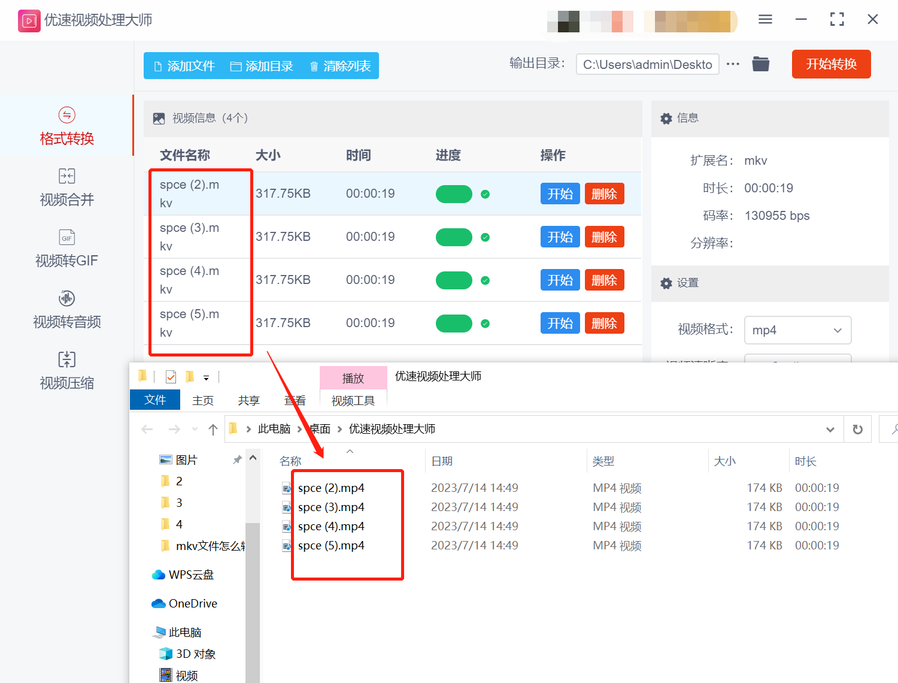Switch to the 共享 tab in Explorer

(x=249, y=400)
